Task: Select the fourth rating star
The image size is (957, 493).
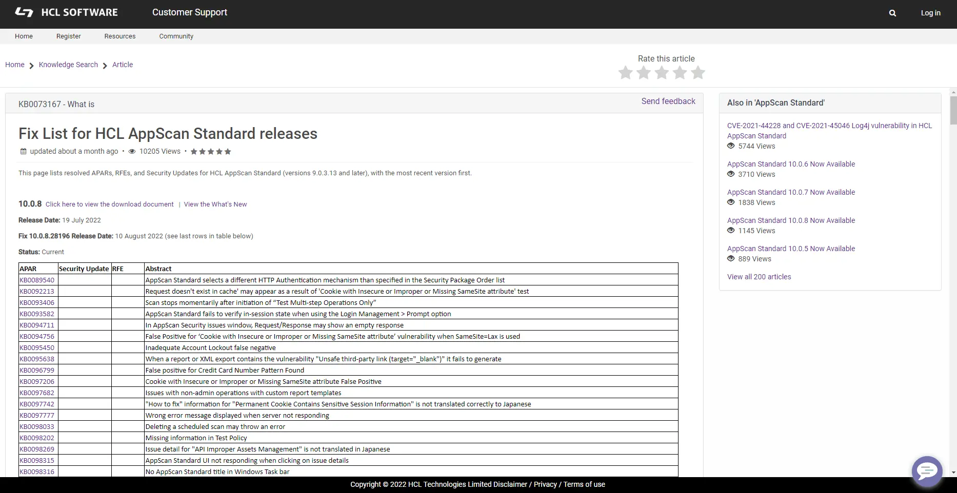Action: (680, 73)
